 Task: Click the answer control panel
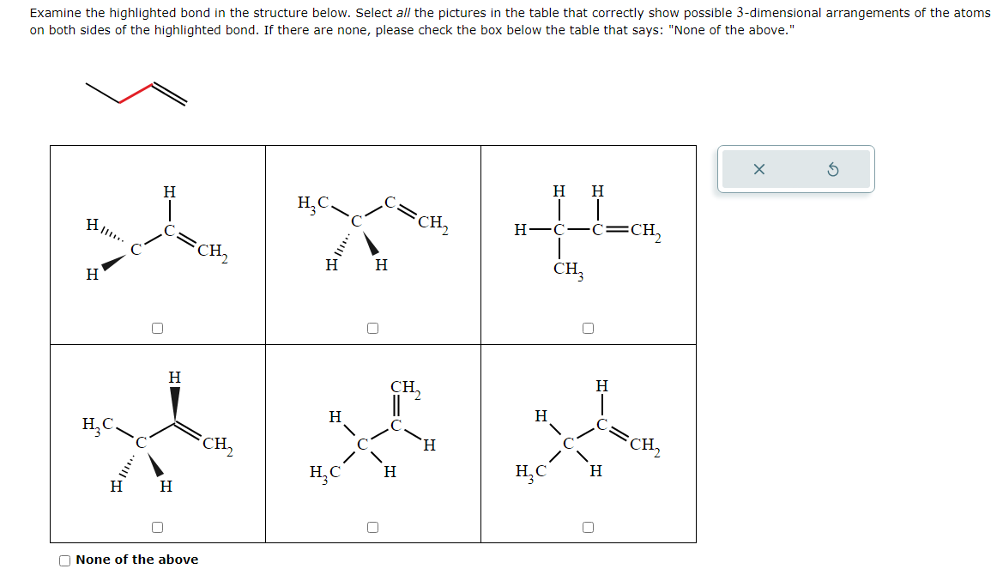(795, 168)
